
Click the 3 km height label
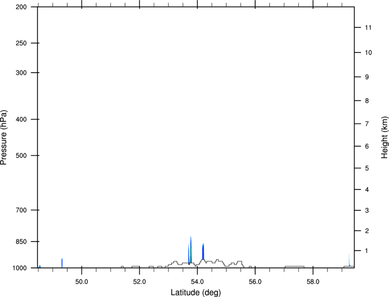pyautogui.click(x=367, y=210)
